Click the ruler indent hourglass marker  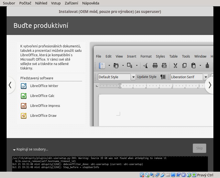(120, 86)
